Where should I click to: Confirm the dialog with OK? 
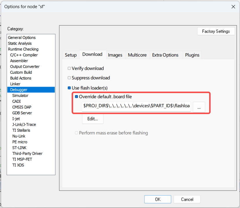pyautogui.click(x=157, y=199)
